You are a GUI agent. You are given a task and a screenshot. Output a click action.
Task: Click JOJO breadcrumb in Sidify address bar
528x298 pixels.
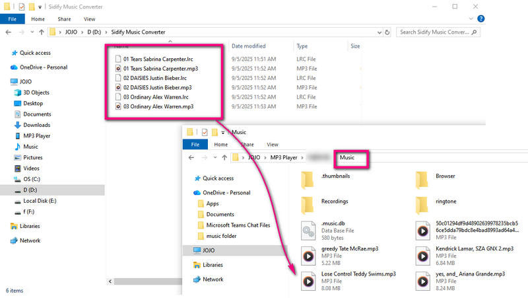coord(71,32)
